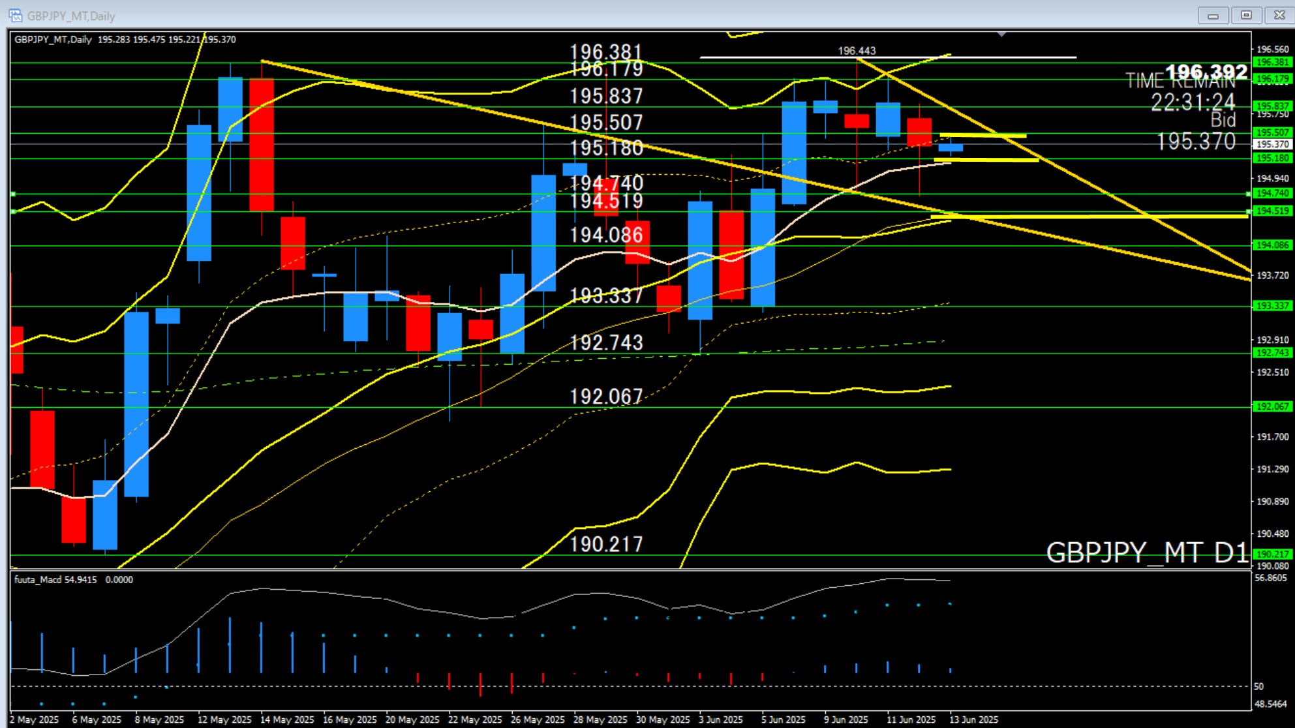Click the green 194.086 price tag on the axis
Screen dimensions: 1295x728
coord(1272,245)
